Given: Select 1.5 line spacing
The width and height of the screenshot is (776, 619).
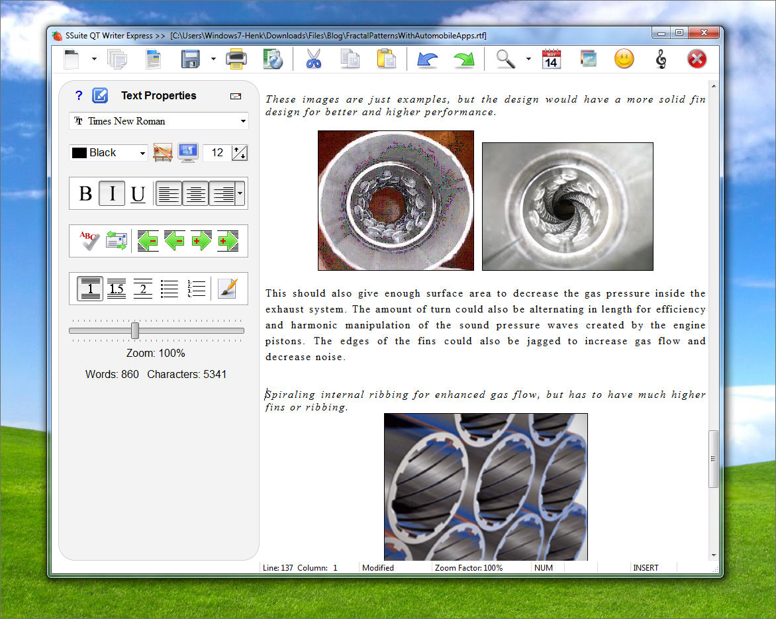Looking at the screenshot, I should pyautogui.click(x=117, y=289).
